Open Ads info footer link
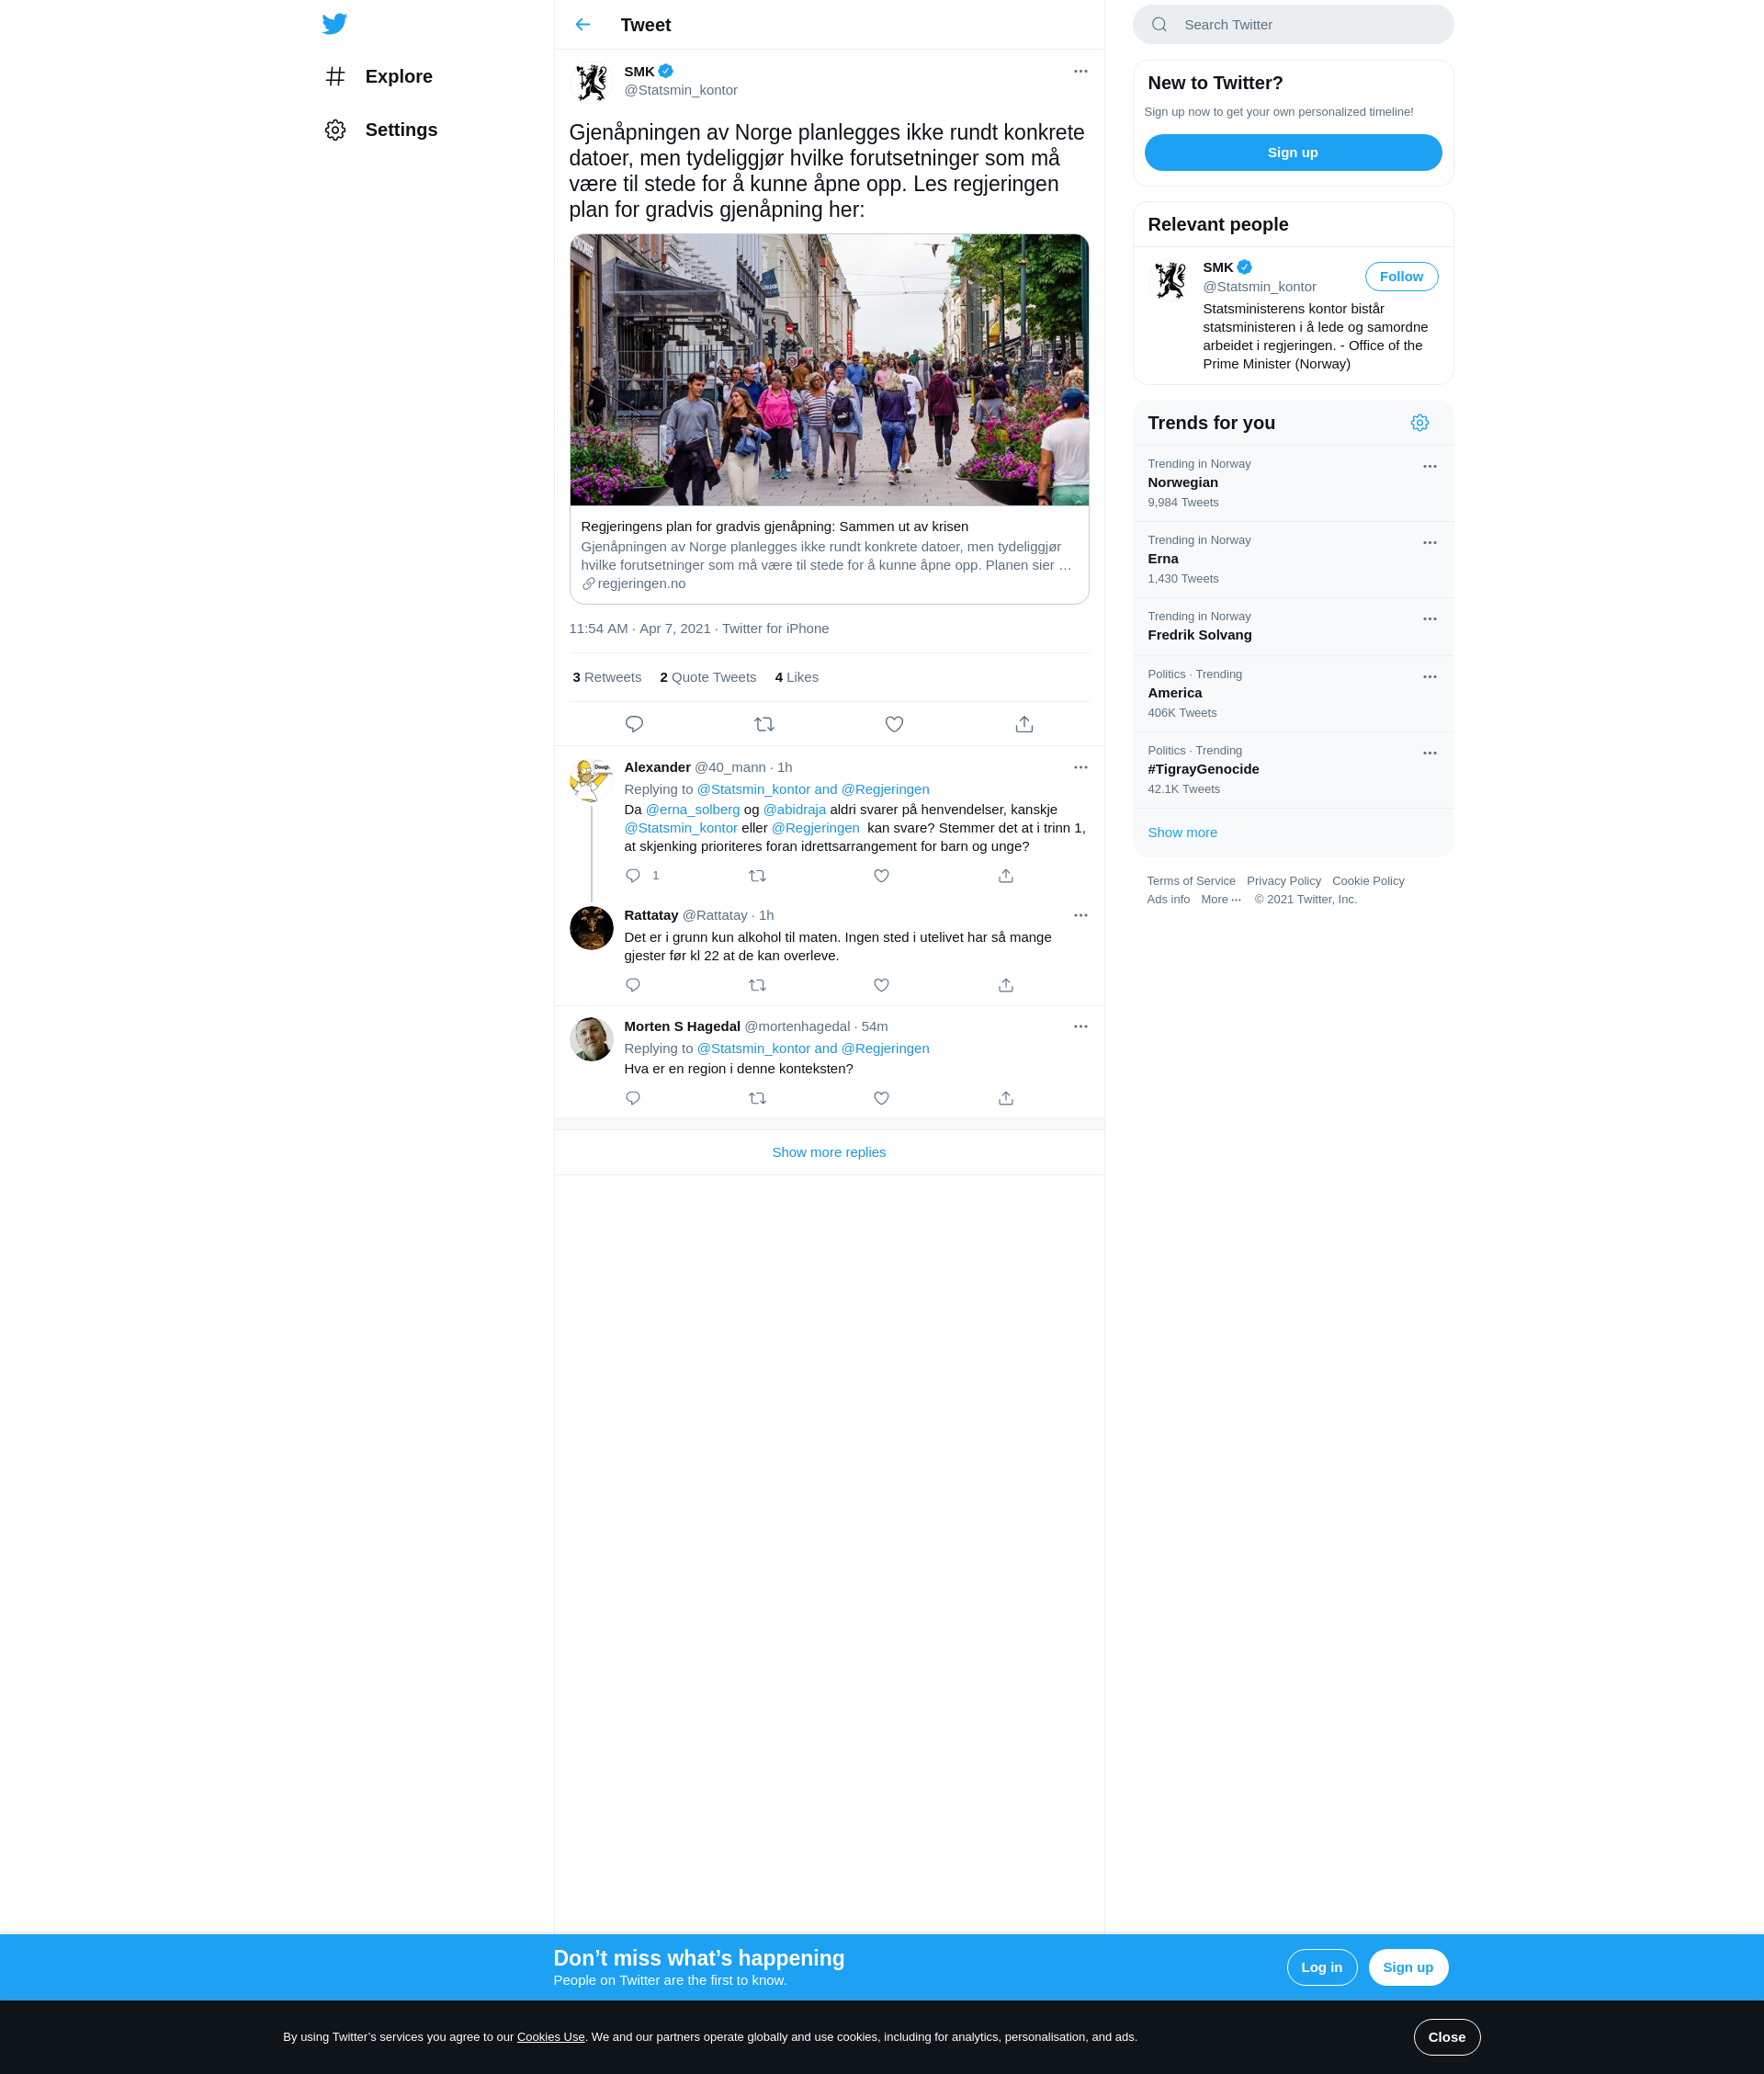 (x=1168, y=899)
